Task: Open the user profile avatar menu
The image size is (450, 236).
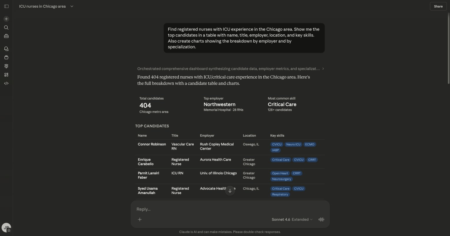Action: coord(6,227)
